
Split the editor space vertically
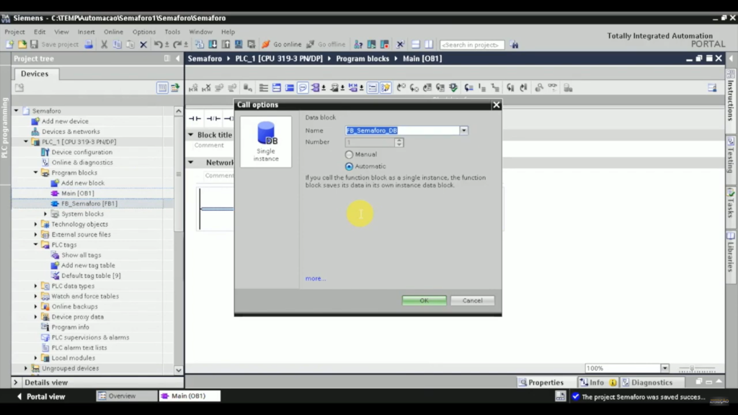pos(429,45)
